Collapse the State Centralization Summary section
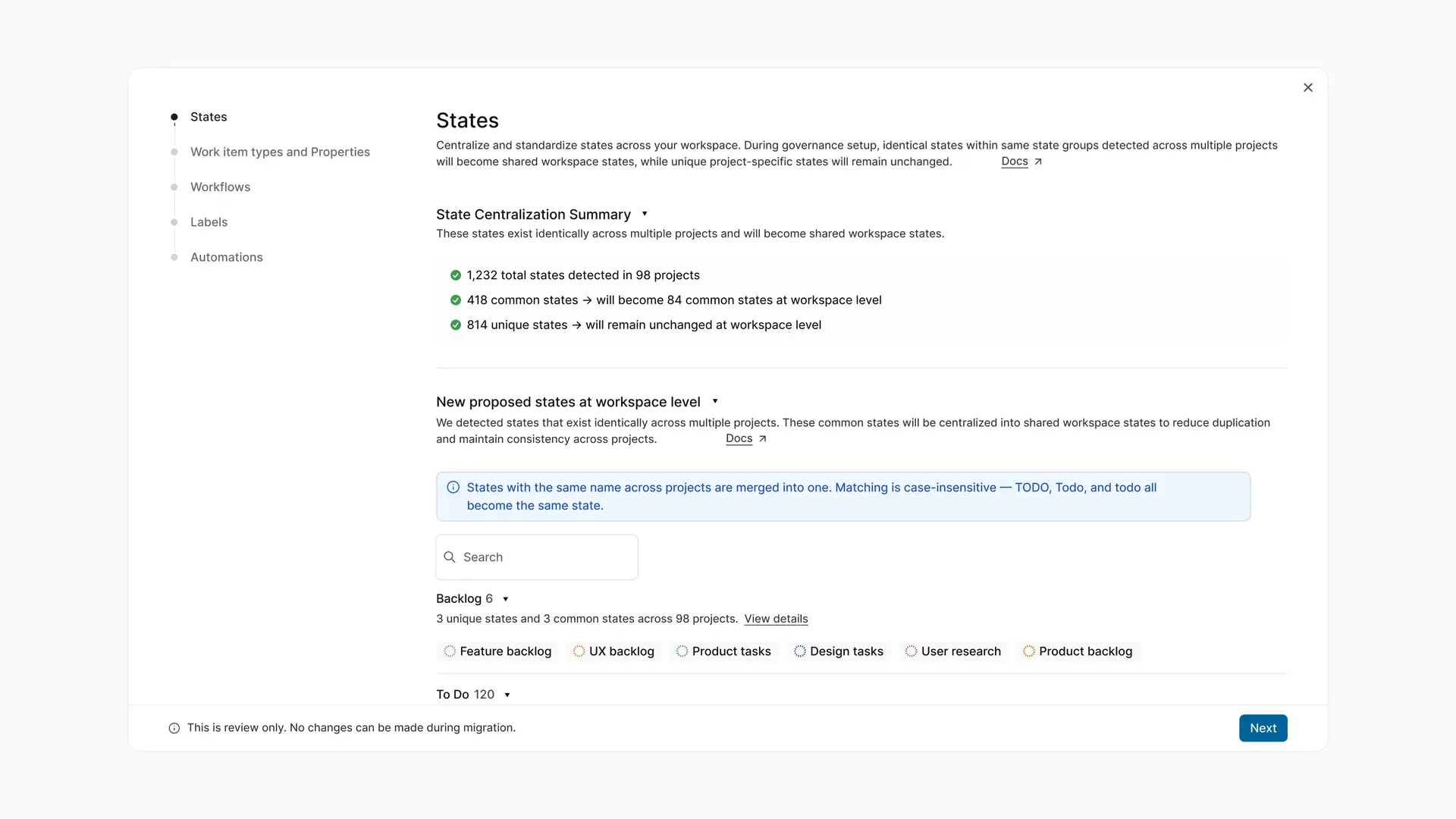This screenshot has height=819, width=1456. 645,215
